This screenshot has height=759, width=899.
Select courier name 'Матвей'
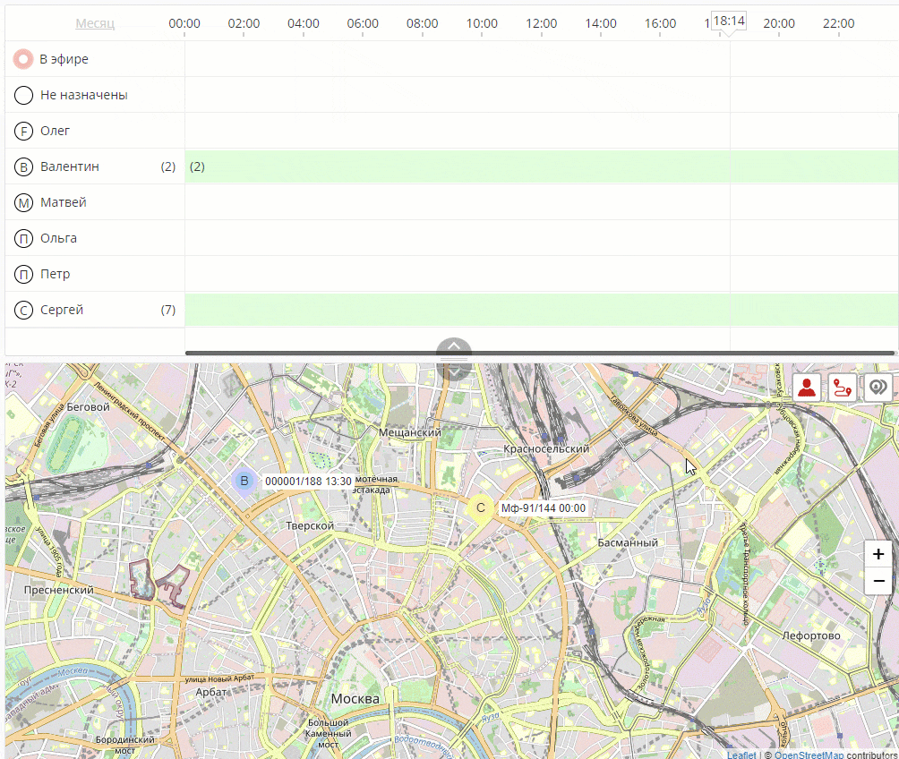point(63,203)
